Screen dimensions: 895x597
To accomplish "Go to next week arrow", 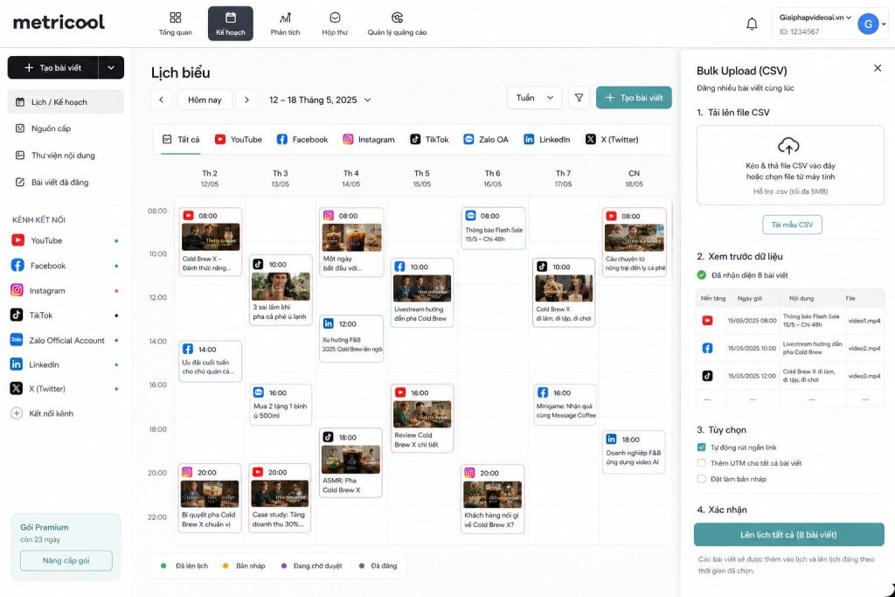I will (246, 100).
